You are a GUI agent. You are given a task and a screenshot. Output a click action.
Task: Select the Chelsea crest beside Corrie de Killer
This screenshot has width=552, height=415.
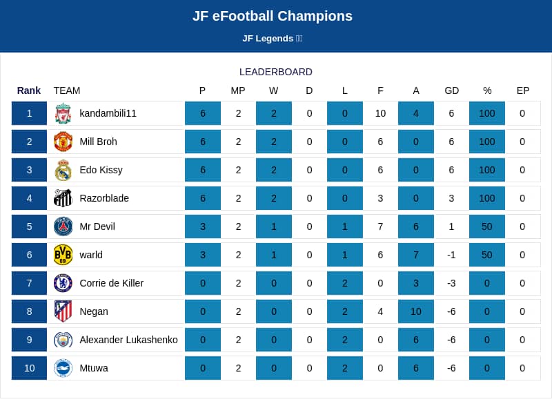[63, 283]
